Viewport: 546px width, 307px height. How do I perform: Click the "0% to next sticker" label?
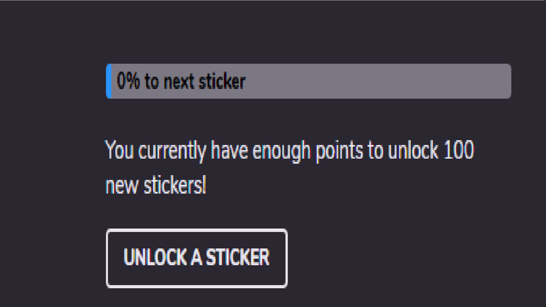(181, 81)
